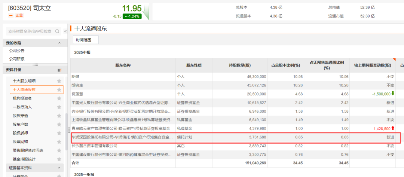This screenshot has width=404, height=177.
Task: Open the 时间范围 dropdown
Action: pyautogui.click(x=85, y=40)
